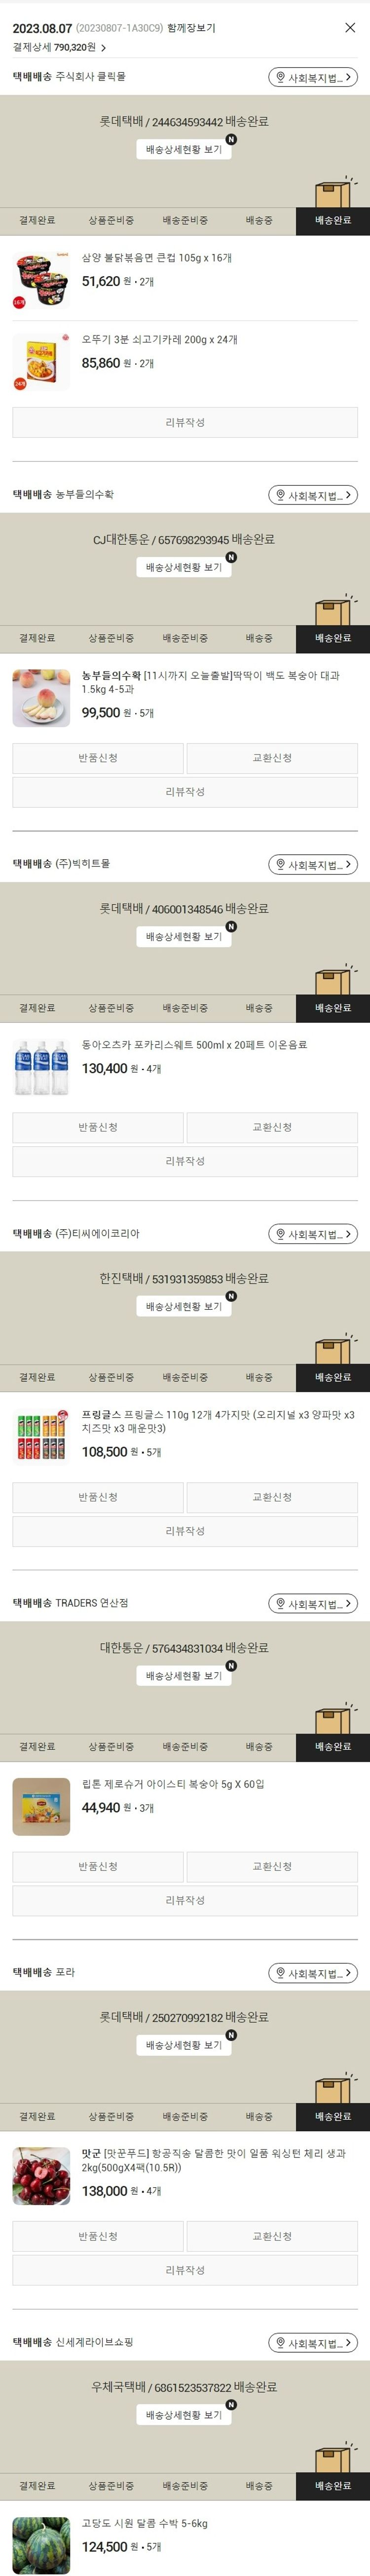Close the order detail page with X

[350, 28]
